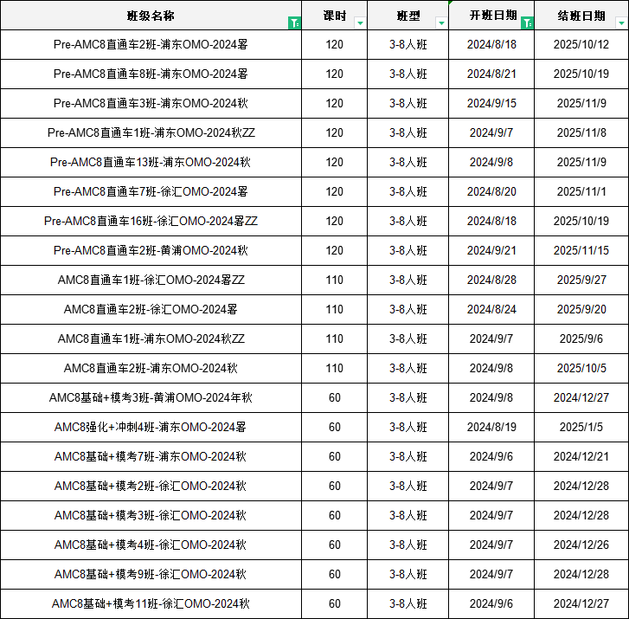Click end date 2025/10/5
This screenshot has height=619, width=629.
click(x=581, y=369)
